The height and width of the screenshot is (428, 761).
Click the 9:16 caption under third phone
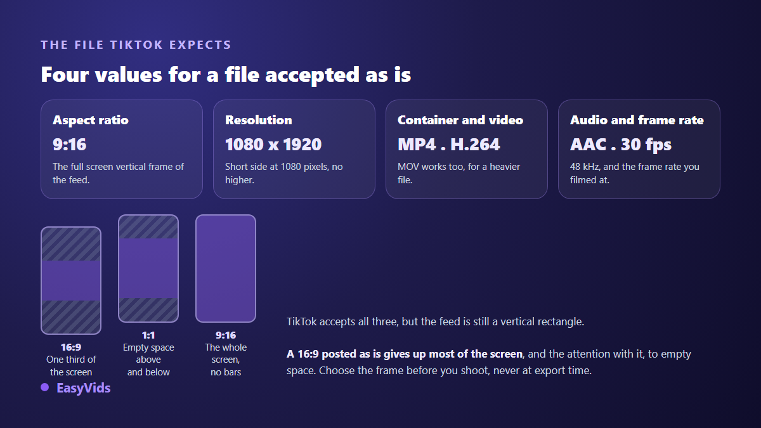click(x=226, y=335)
